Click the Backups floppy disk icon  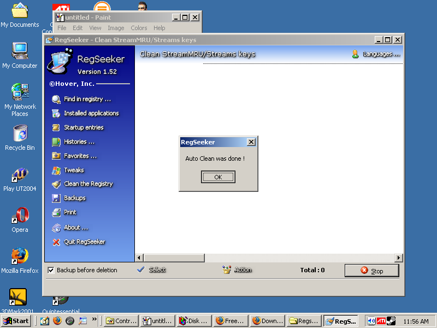coord(56,198)
